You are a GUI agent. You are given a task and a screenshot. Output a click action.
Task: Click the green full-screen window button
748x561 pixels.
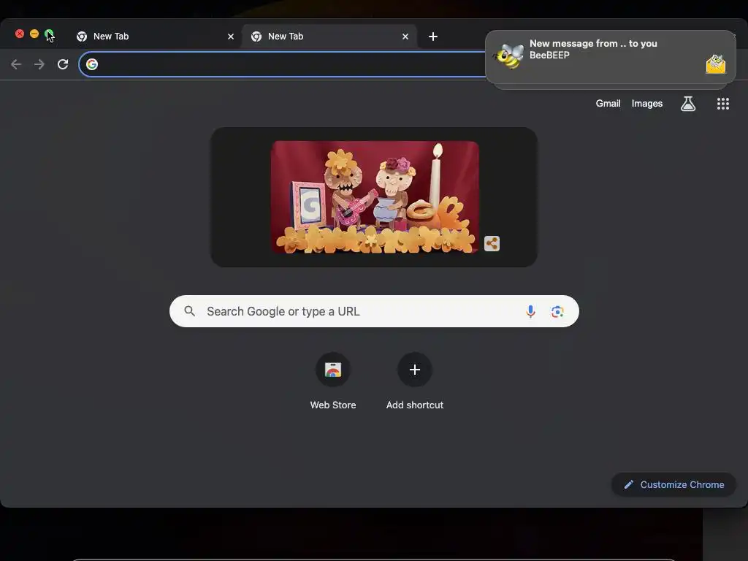[x=49, y=34]
